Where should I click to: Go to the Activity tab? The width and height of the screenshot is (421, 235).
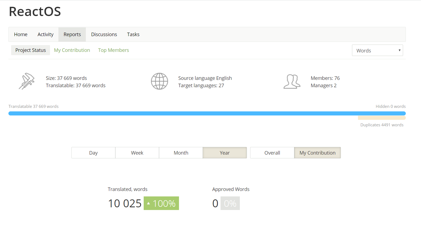pos(45,35)
